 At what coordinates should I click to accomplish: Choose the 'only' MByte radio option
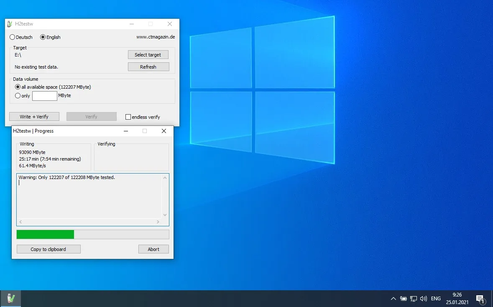click(18, 96)
